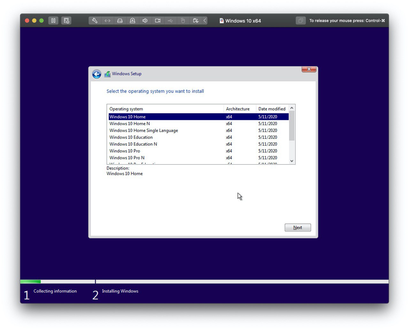Click the Date modified column header
This screenshot has height=330, width=409.
point(272,109)
